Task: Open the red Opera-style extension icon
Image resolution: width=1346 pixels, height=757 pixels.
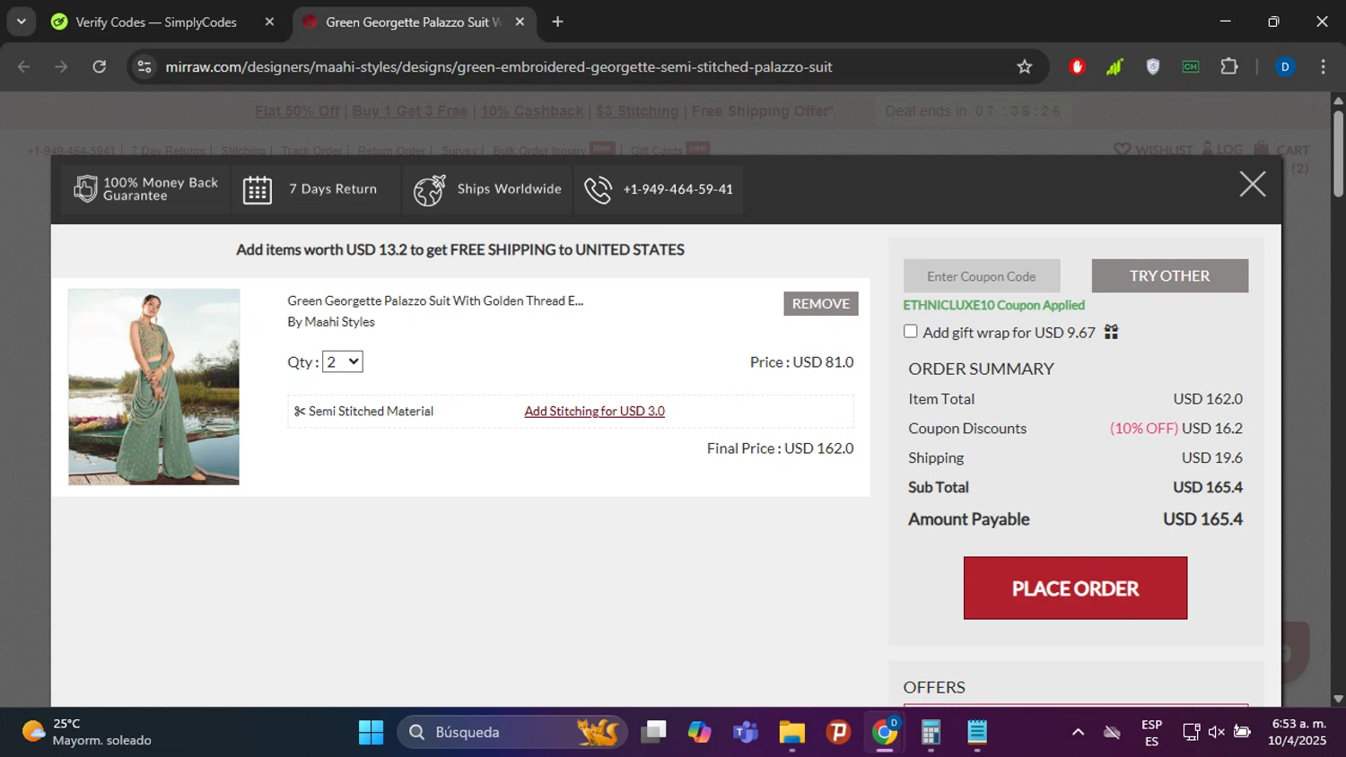Action: click(x=1078, y=66)
